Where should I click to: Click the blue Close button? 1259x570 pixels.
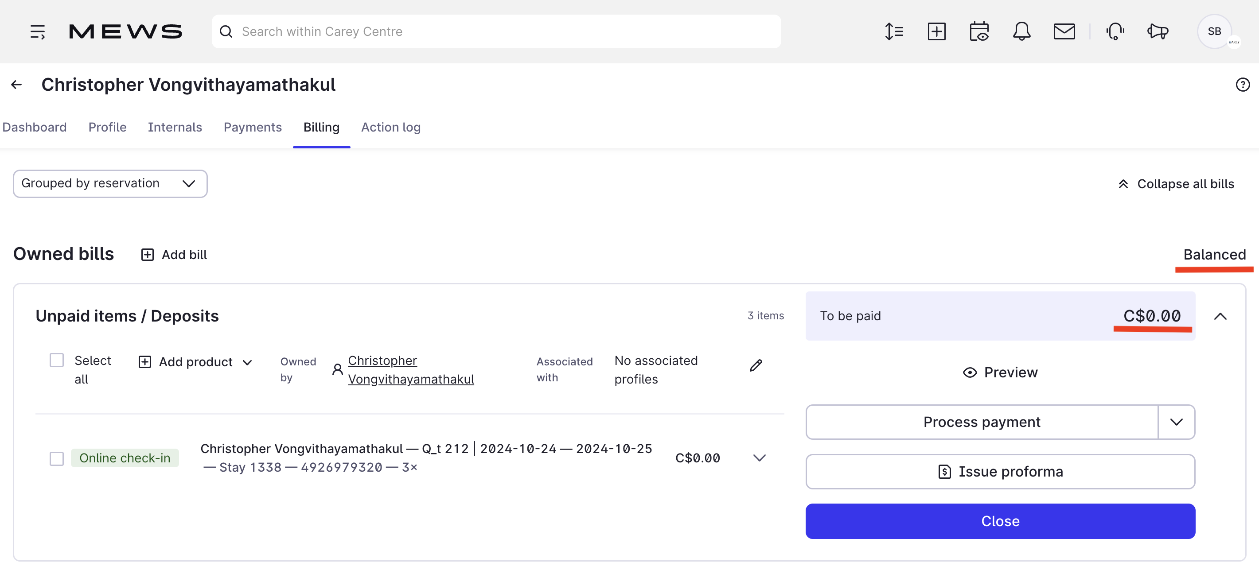click(1000, 521)
